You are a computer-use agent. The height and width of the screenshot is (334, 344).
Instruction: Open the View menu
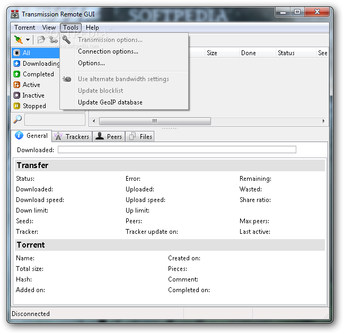click(49, 28)
